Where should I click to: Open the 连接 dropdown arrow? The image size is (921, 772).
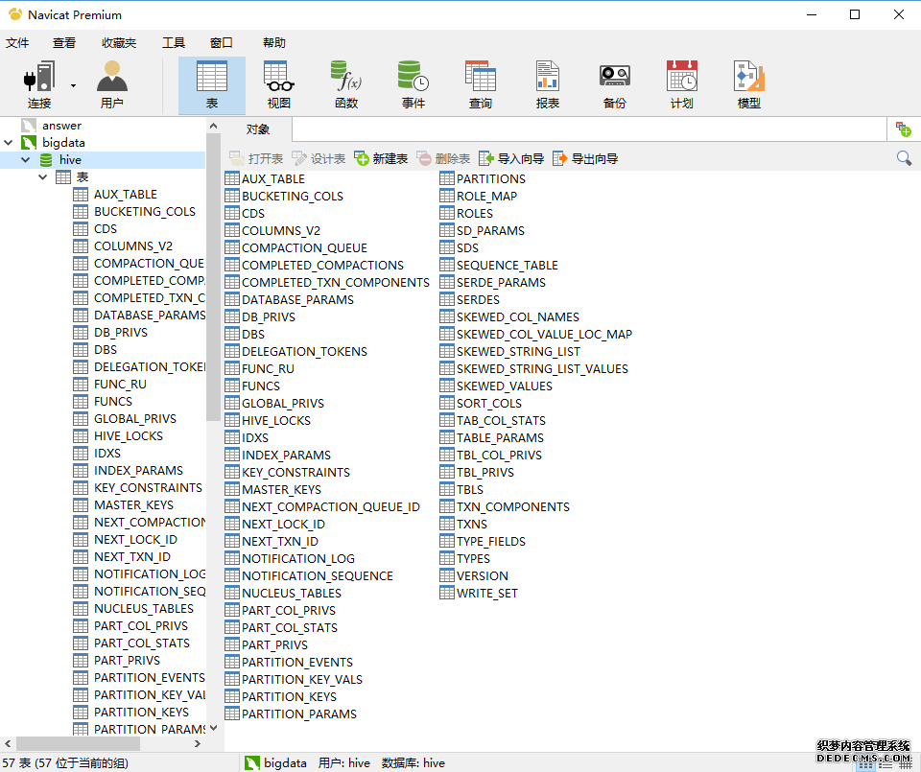coord(72,84)
